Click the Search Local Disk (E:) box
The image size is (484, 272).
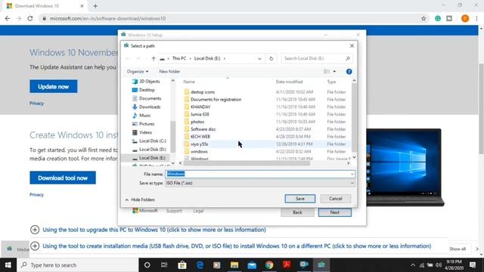point(317,59)
